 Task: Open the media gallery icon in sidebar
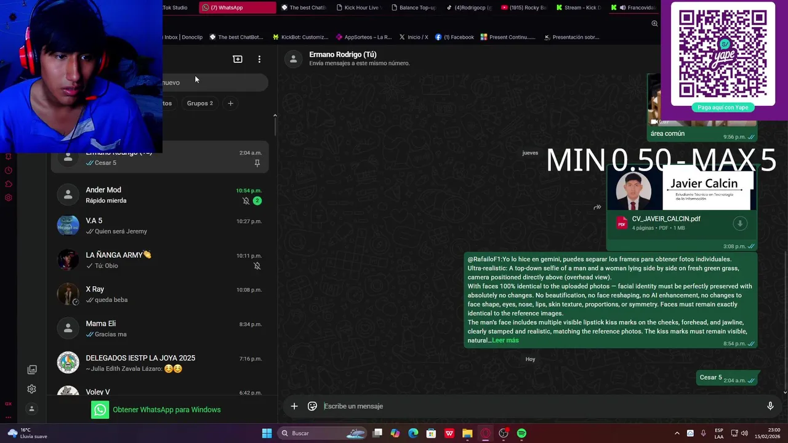(x=32, y=369)
